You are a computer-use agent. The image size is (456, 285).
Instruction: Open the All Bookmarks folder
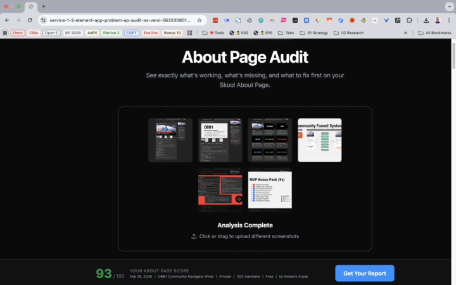click(x=434, y=33)
